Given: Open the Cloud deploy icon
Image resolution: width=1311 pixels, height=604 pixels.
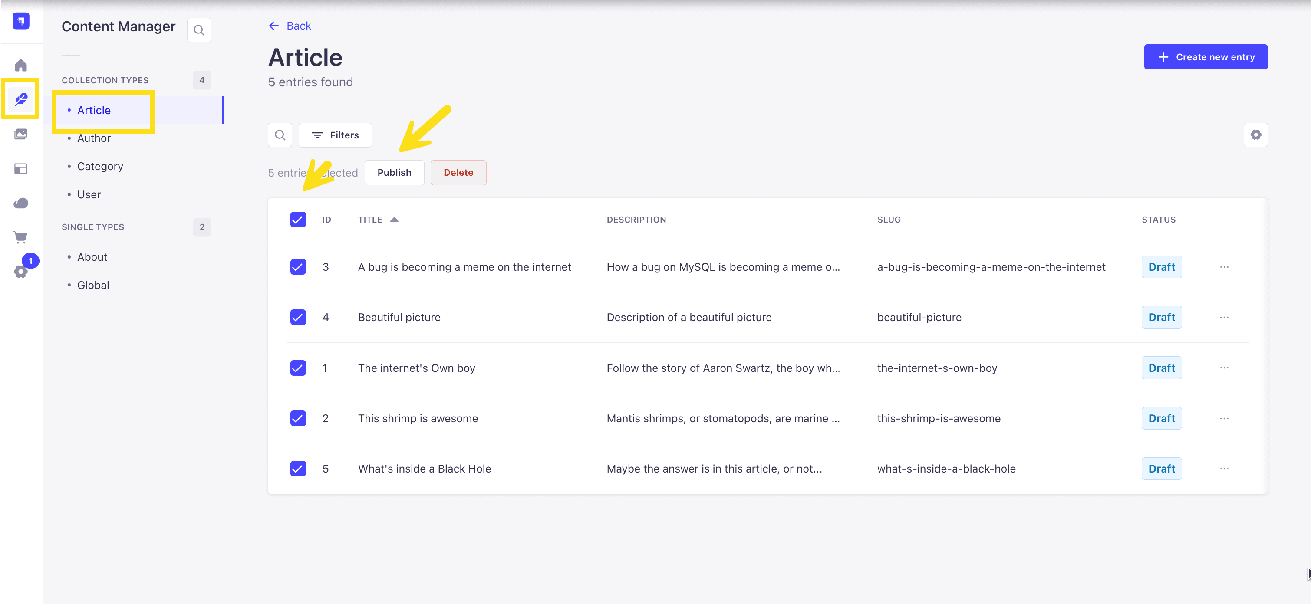Looking at the screenshot, I should [21, 203].
